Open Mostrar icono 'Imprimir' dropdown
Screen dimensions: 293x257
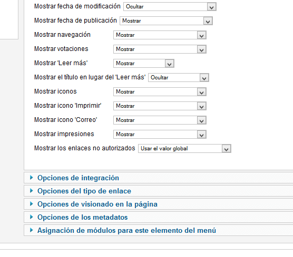[160, 106]
